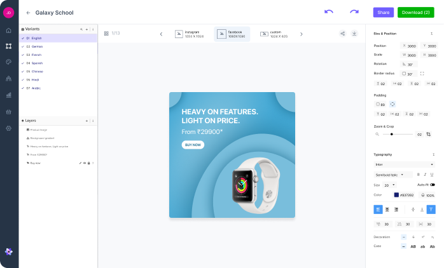Redo the last action
The width and height of the screenshot is (444, 268).
coord(354,12)
